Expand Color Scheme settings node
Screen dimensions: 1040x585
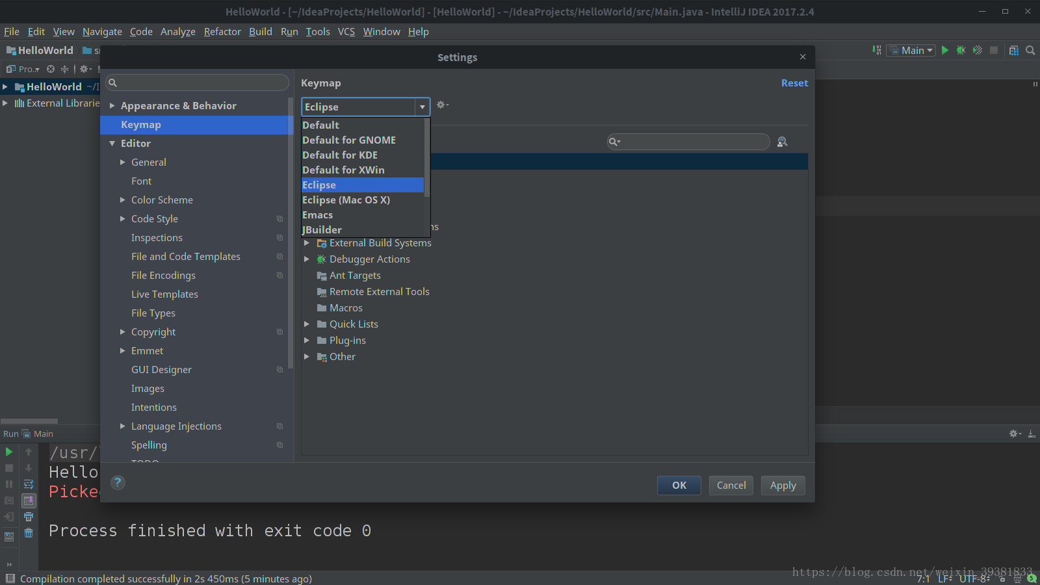point(122,200)
